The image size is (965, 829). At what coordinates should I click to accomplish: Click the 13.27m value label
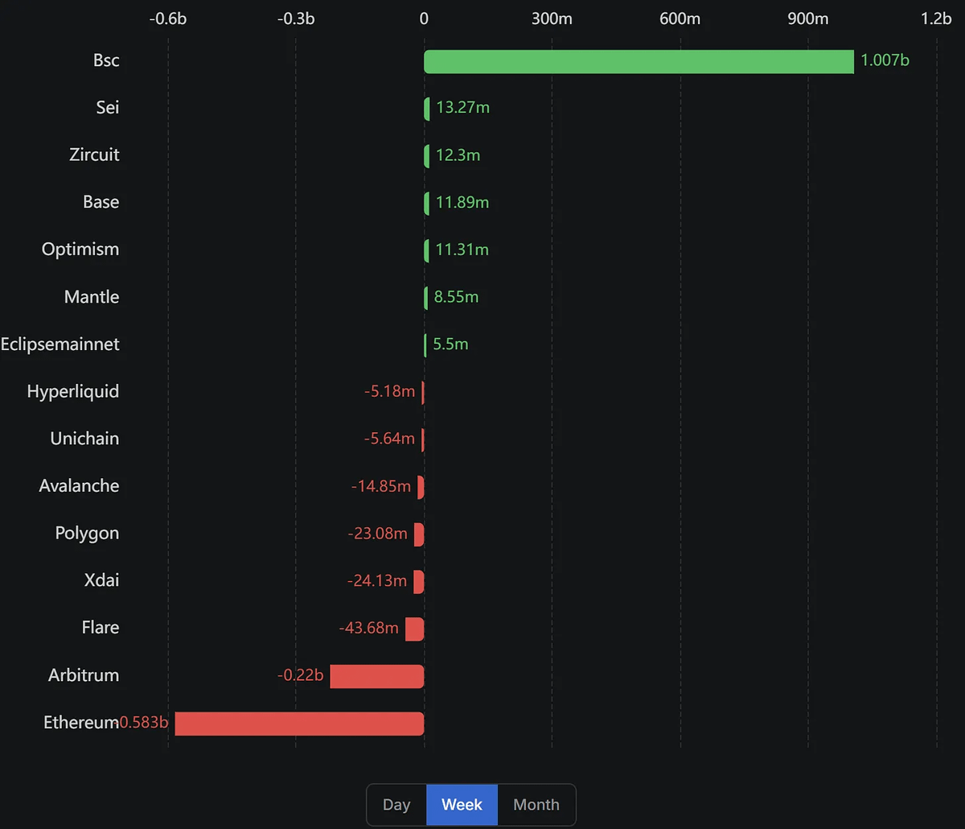462,107
